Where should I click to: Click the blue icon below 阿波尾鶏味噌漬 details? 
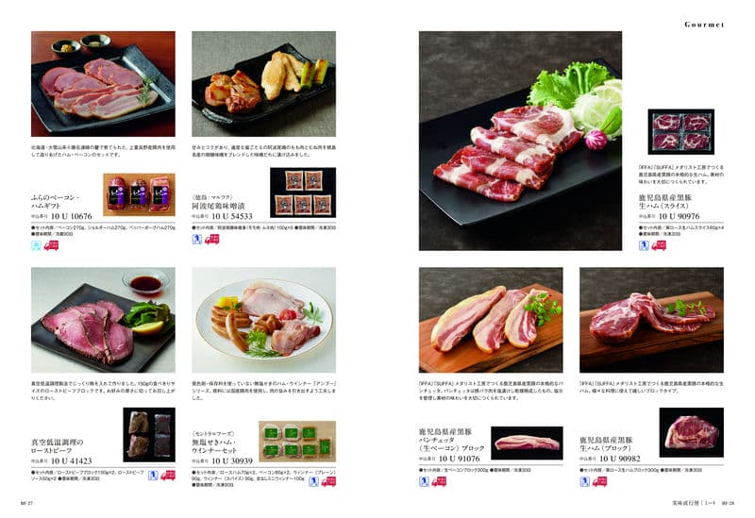(197, 239)
